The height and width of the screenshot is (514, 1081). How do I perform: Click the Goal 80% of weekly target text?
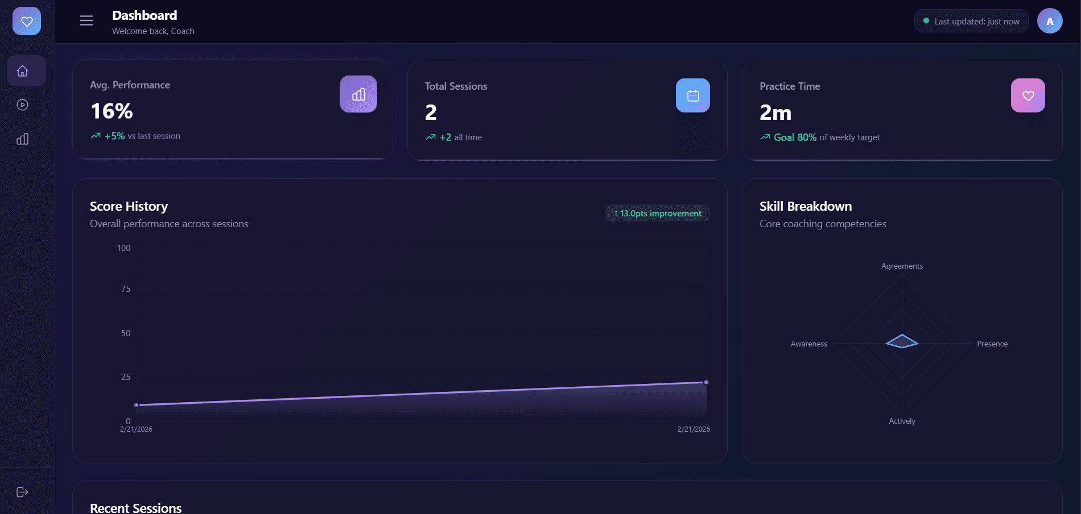827,137
